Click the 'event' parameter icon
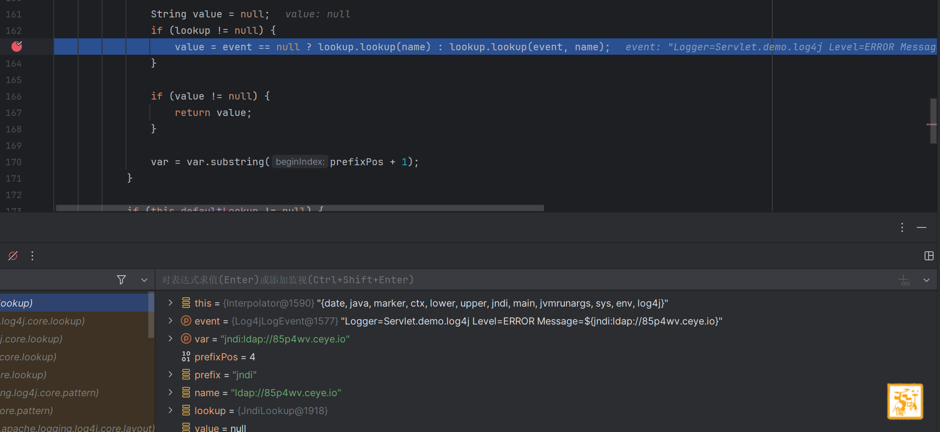940x432 pixels. coord(186,321)
